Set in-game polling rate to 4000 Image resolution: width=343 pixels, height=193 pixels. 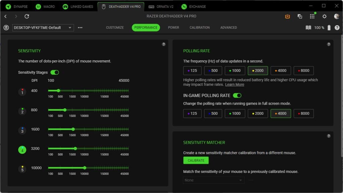(x=281, y=113)
